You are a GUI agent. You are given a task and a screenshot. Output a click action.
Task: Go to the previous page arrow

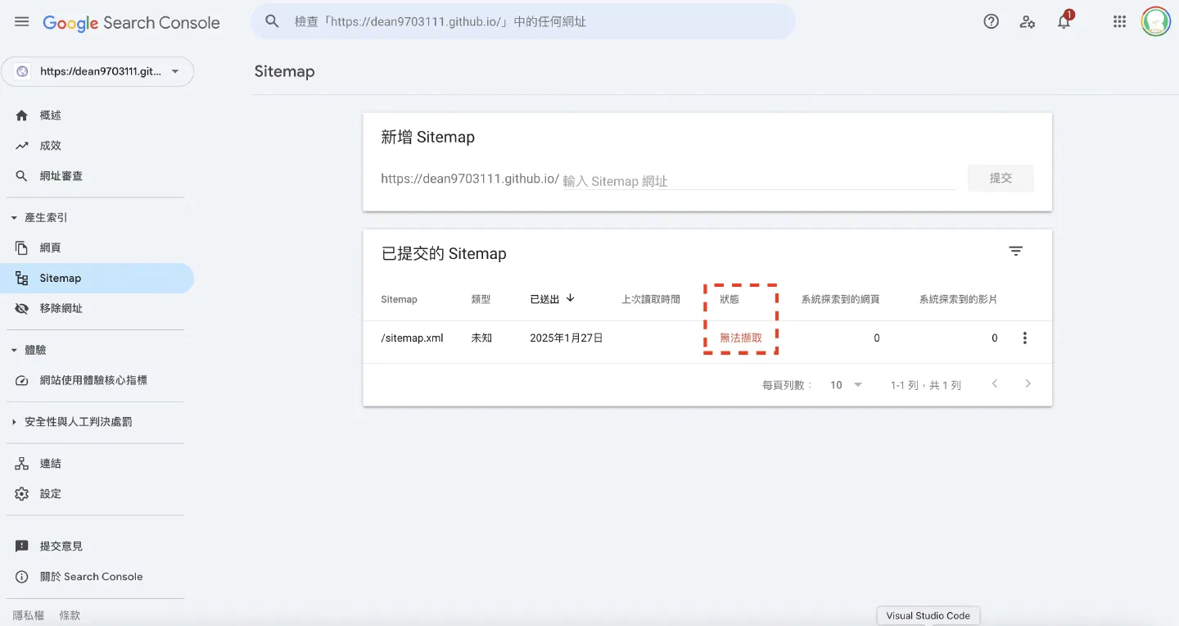[x=995, y=383]
